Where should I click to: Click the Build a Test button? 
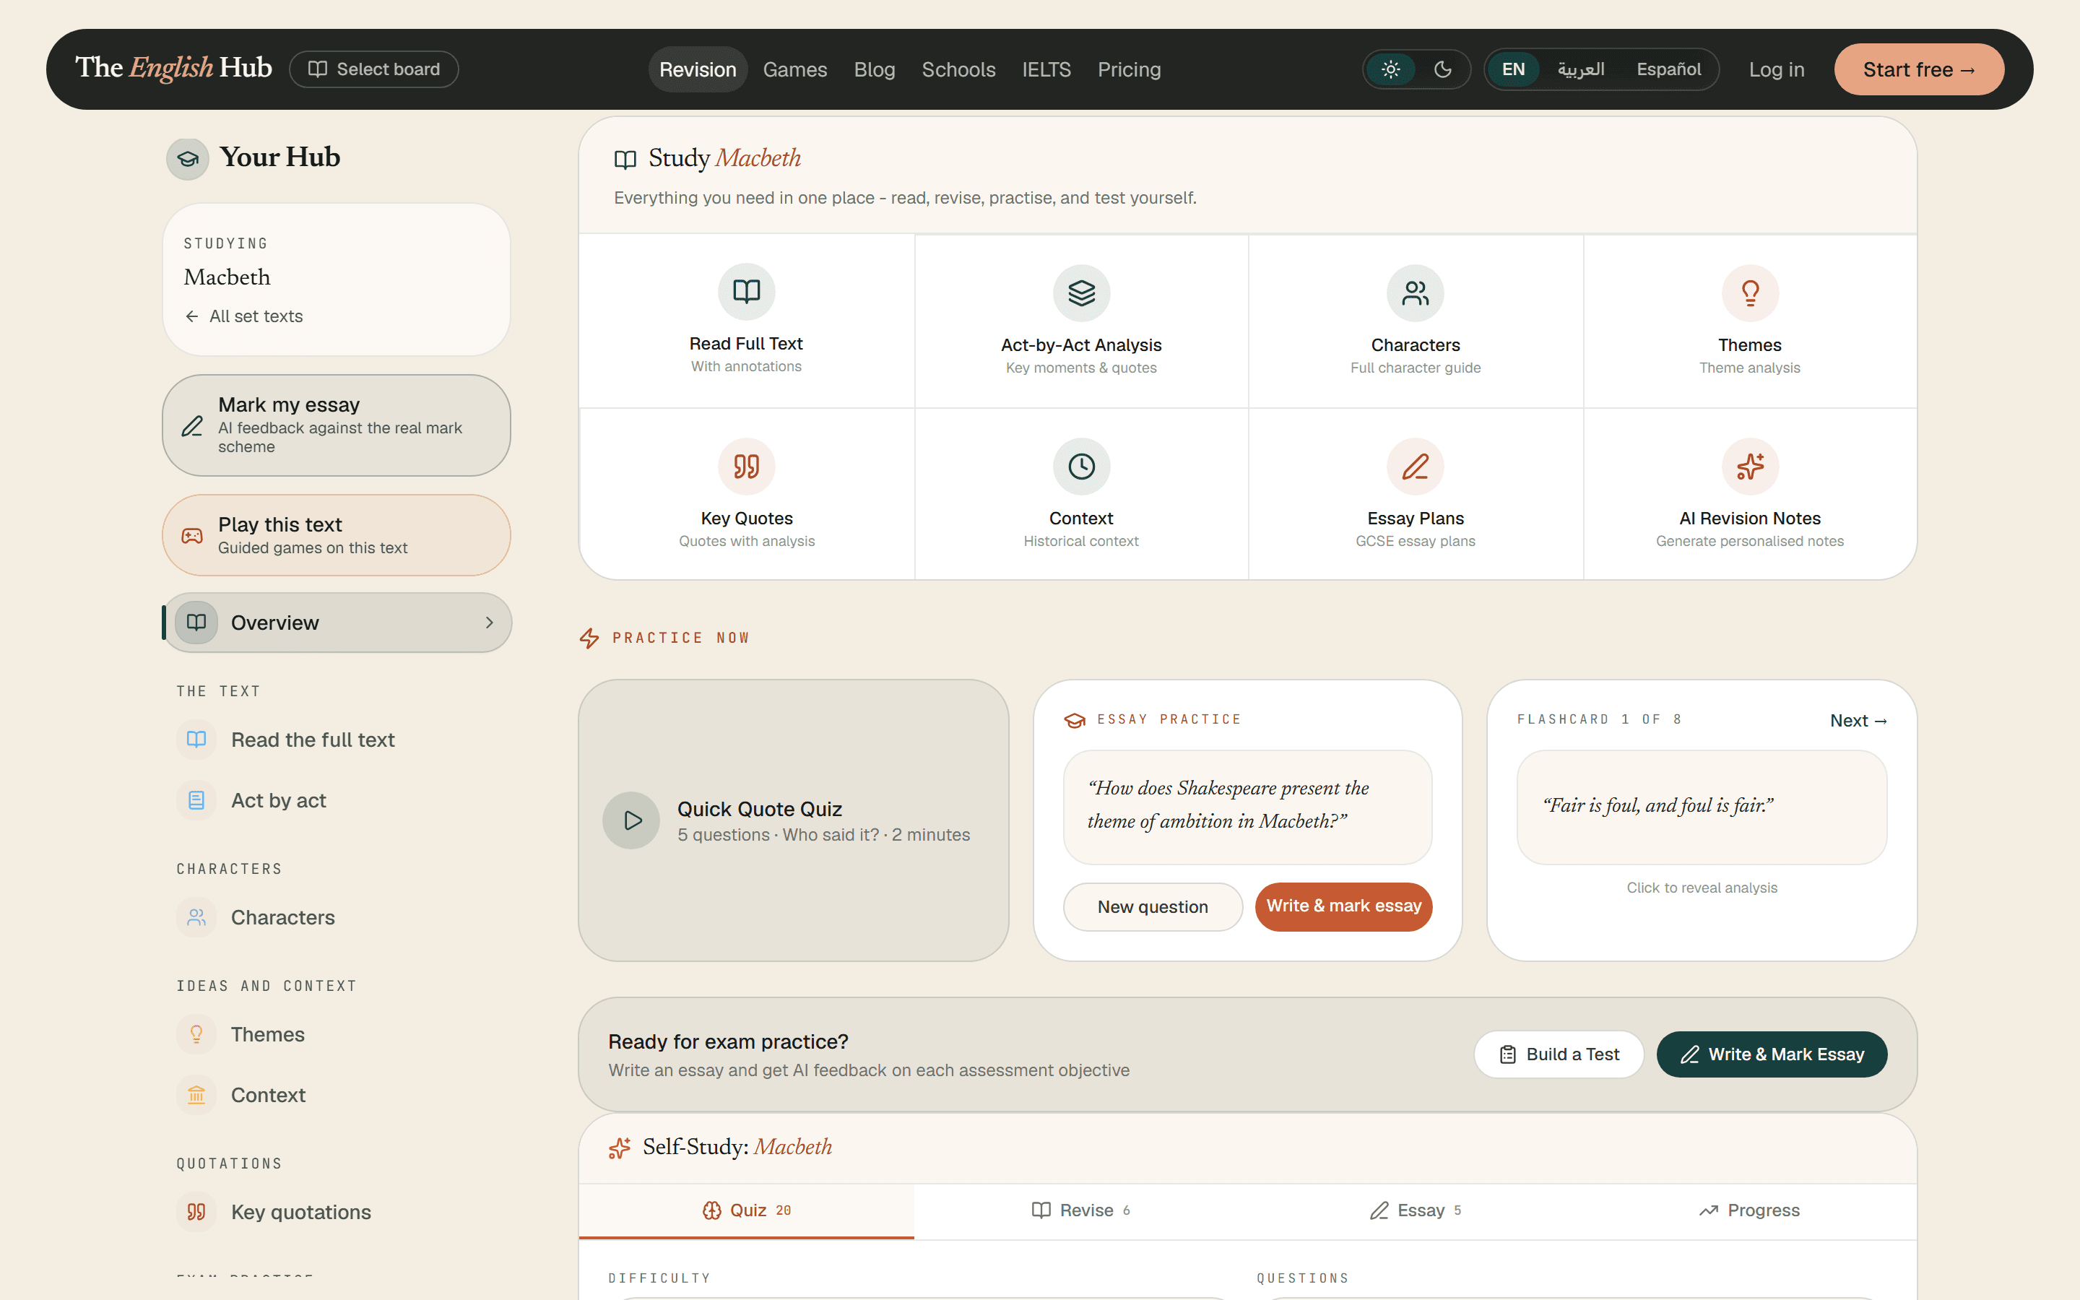[x=1559, y=1054]
